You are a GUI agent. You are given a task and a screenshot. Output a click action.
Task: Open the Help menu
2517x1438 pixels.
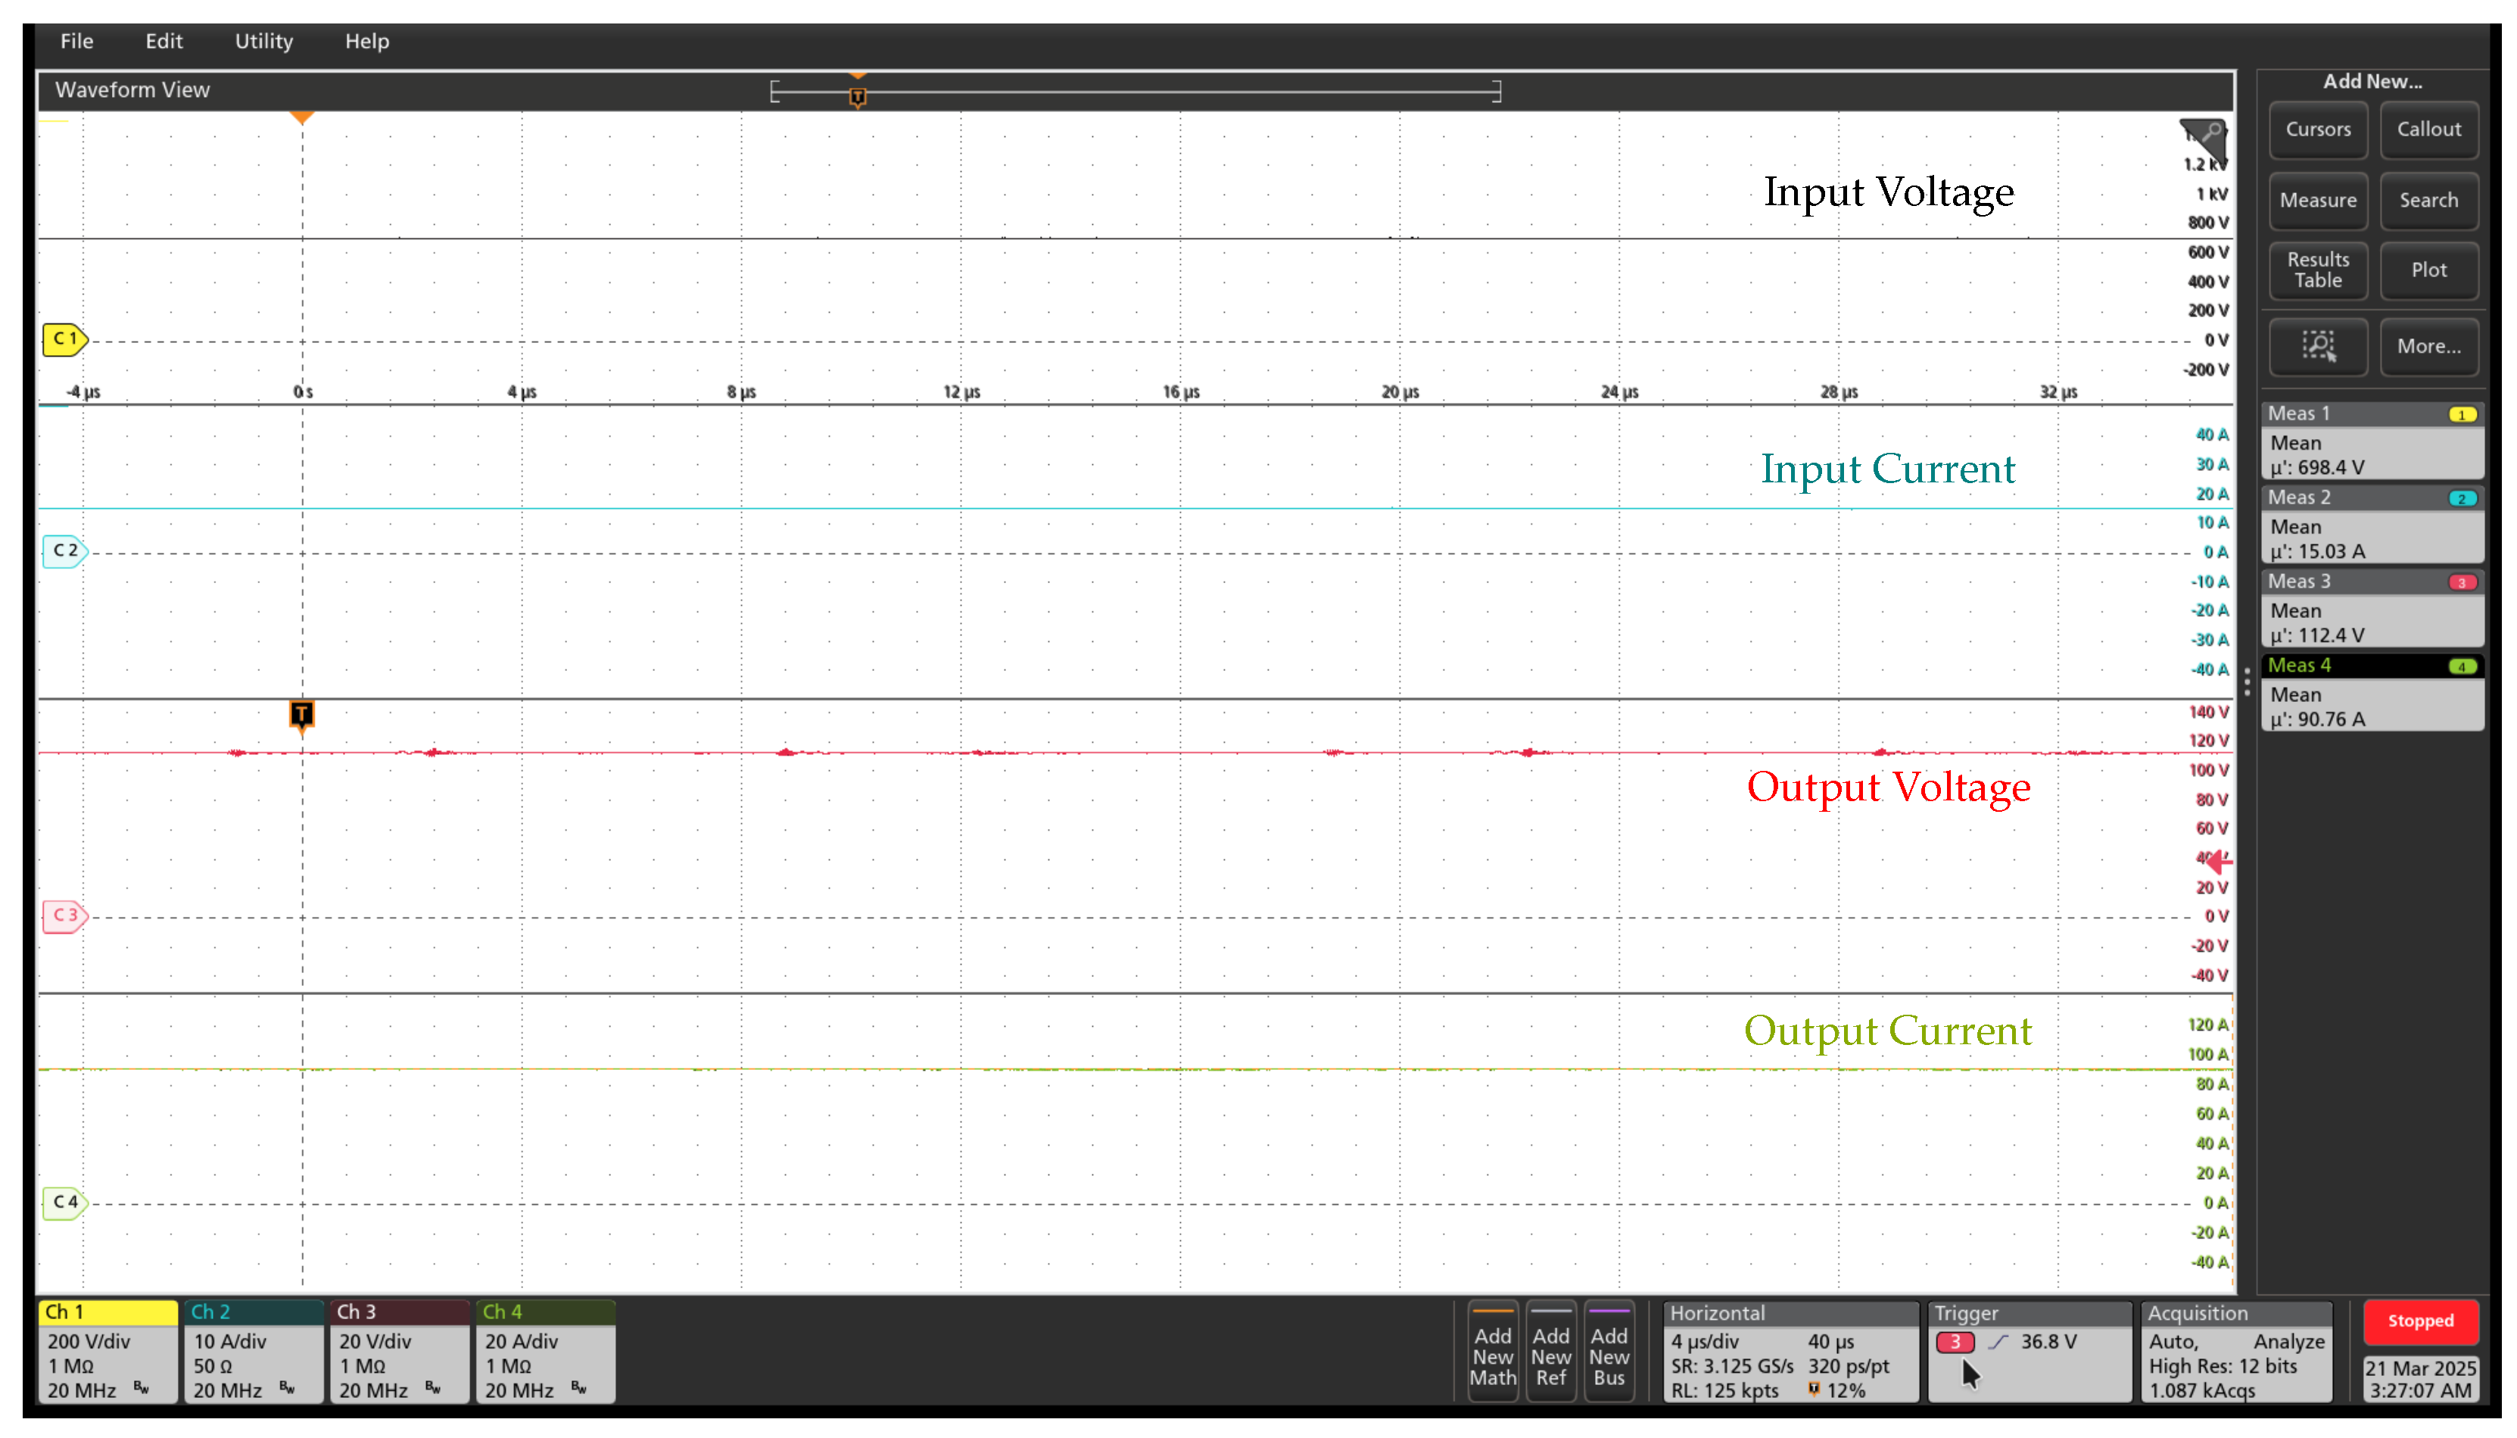(366, 42)
